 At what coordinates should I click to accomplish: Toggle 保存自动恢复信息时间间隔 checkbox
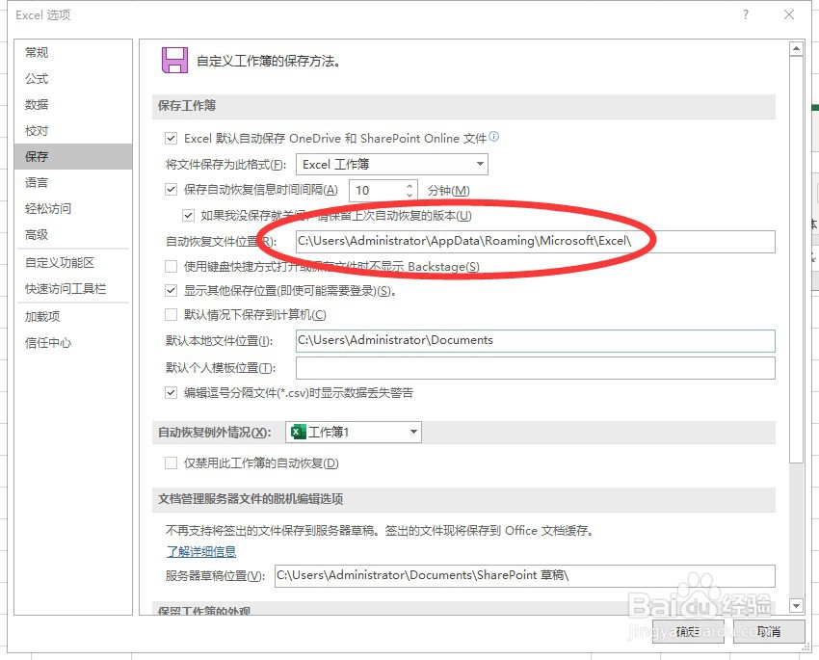click(x=171, y=190)
